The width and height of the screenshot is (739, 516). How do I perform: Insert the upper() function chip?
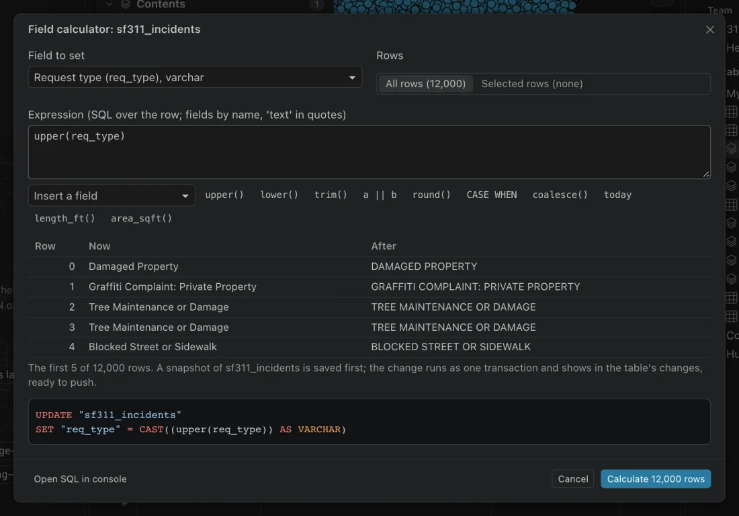pyautogui.click(x=224, y=195)
